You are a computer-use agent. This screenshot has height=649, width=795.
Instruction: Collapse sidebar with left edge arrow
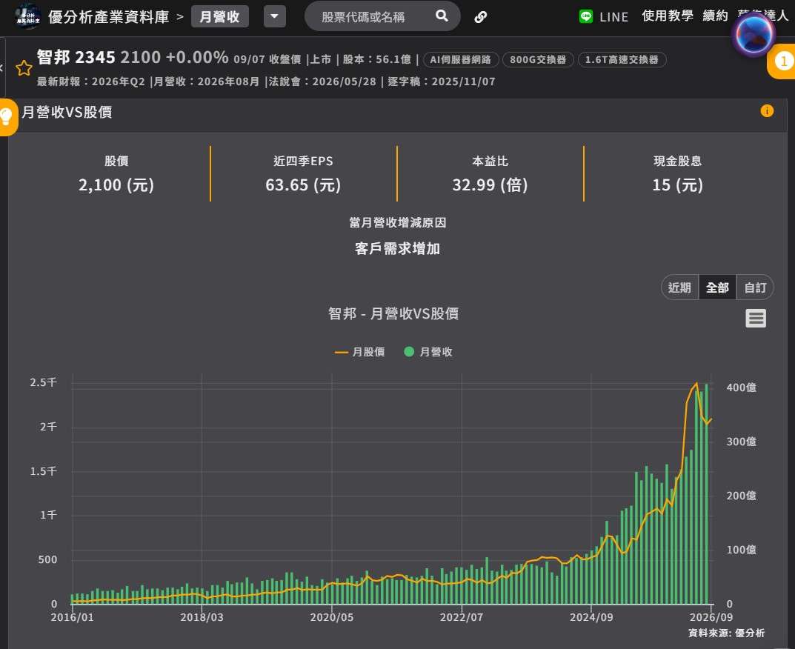2,67
